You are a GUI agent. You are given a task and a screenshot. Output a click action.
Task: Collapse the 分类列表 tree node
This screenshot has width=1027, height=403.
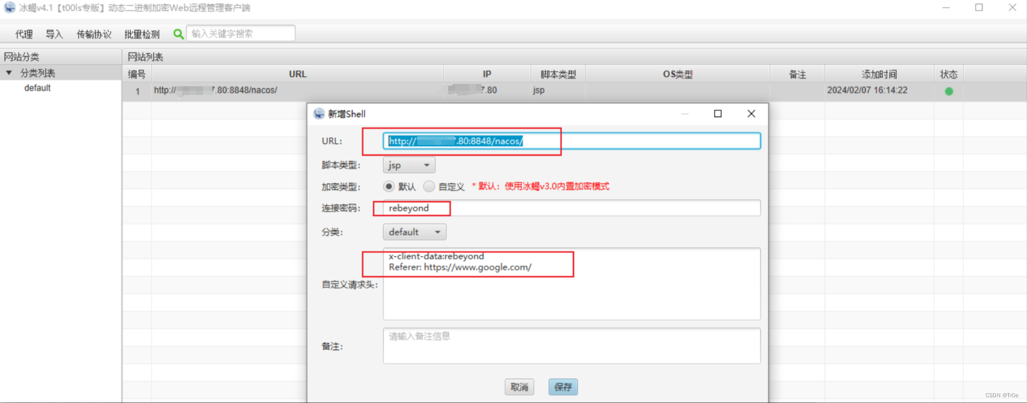tap(9, 73)
